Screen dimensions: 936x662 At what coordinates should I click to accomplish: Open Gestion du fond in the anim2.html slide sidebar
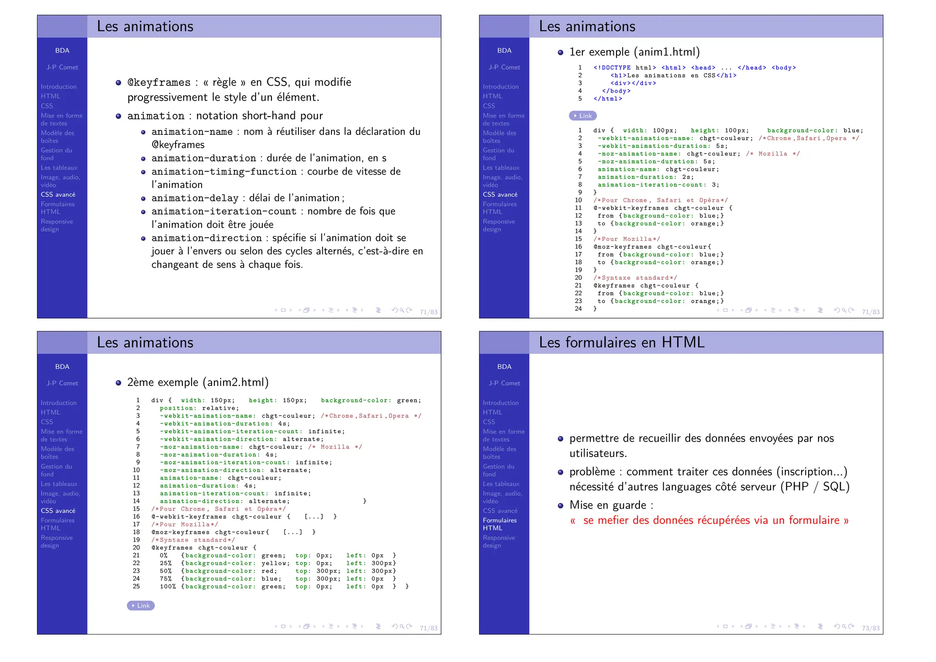(56, 470)
